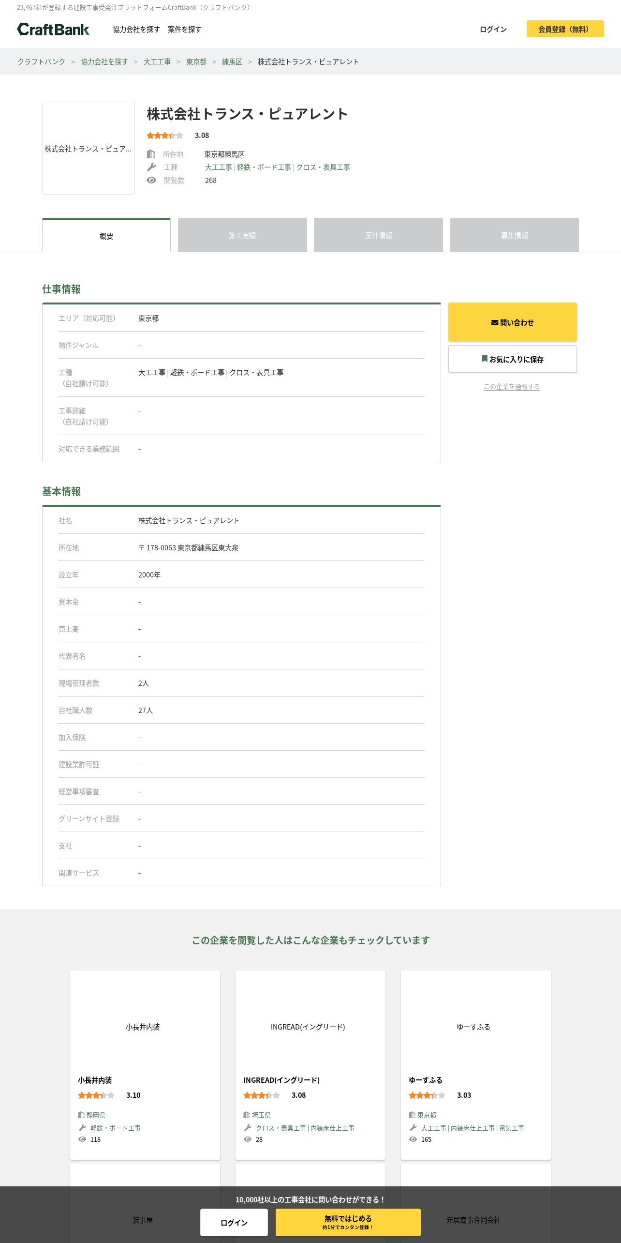Click the star rating next to 3.08 in header
This screenshot has width=621, height=1243.
click(165, 136)
